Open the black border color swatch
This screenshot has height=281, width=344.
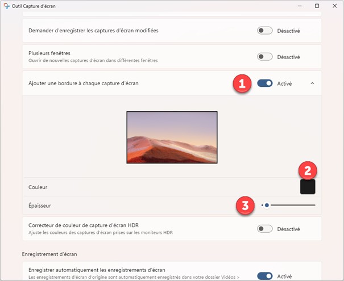308,187
